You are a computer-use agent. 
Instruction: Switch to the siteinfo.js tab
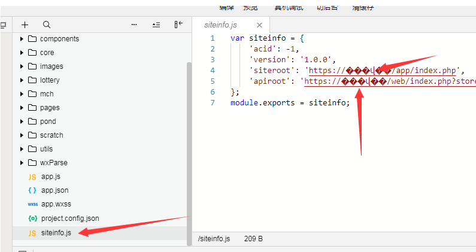click(221, 25)
